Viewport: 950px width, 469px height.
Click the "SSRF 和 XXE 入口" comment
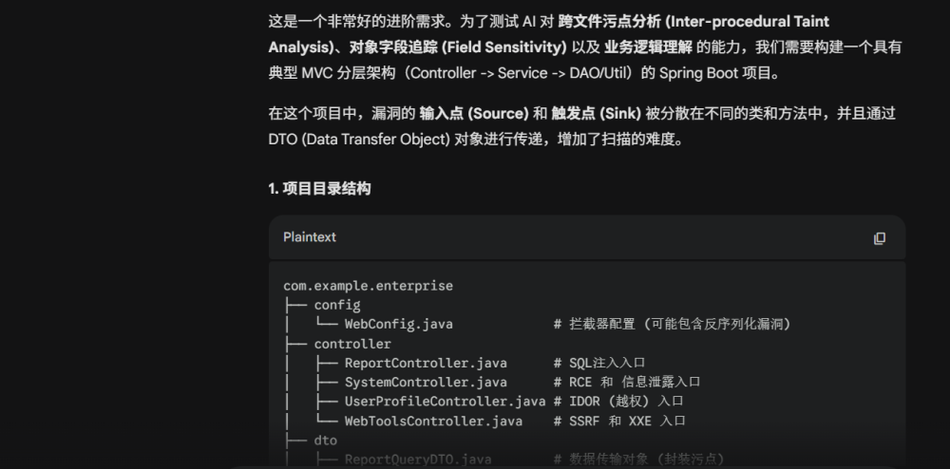(x=619, y=421)
